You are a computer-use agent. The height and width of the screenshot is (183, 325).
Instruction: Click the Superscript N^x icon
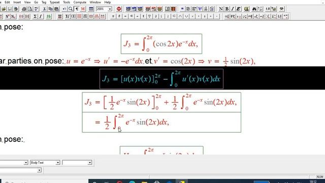pos(8,16)
